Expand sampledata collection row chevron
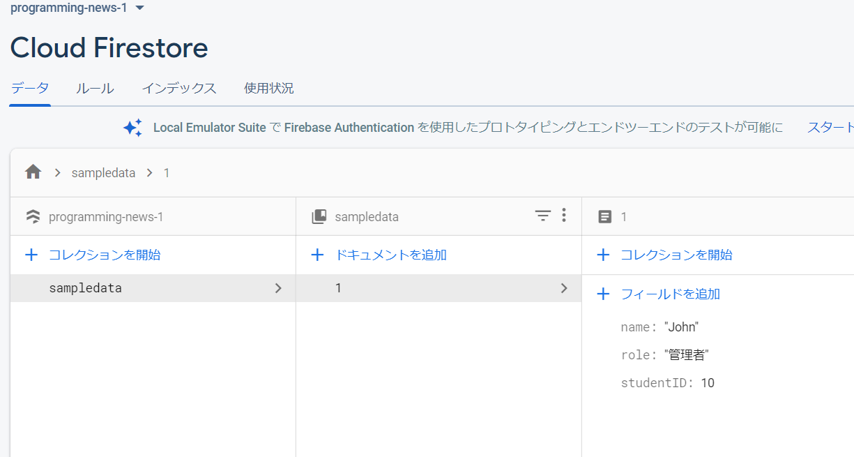854x457 pixels. 278,288
